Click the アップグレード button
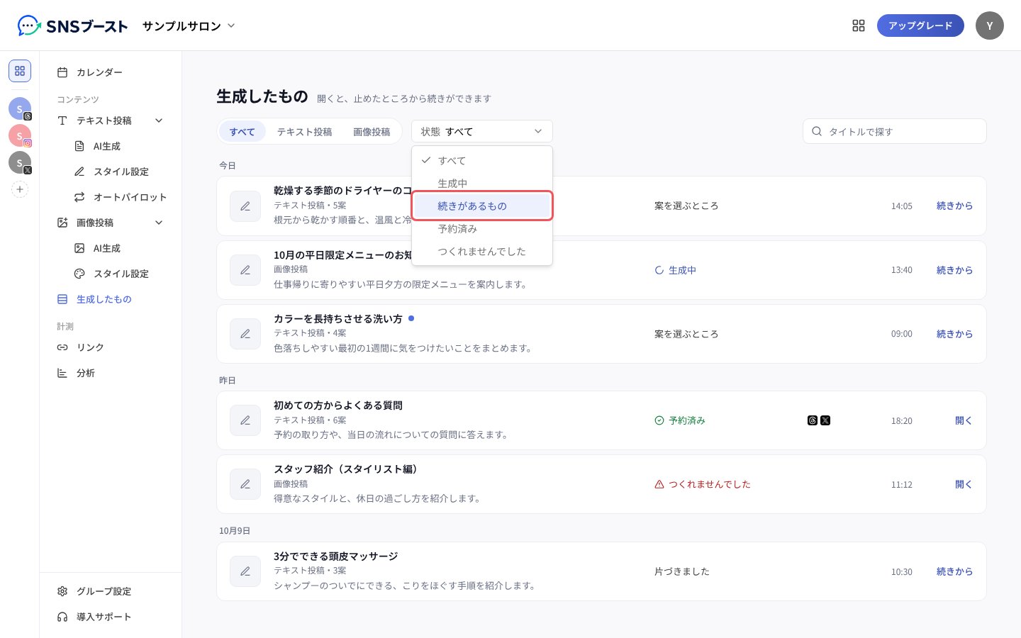The width and height of the screenshot is (1021, 638). tap(920, 26)
